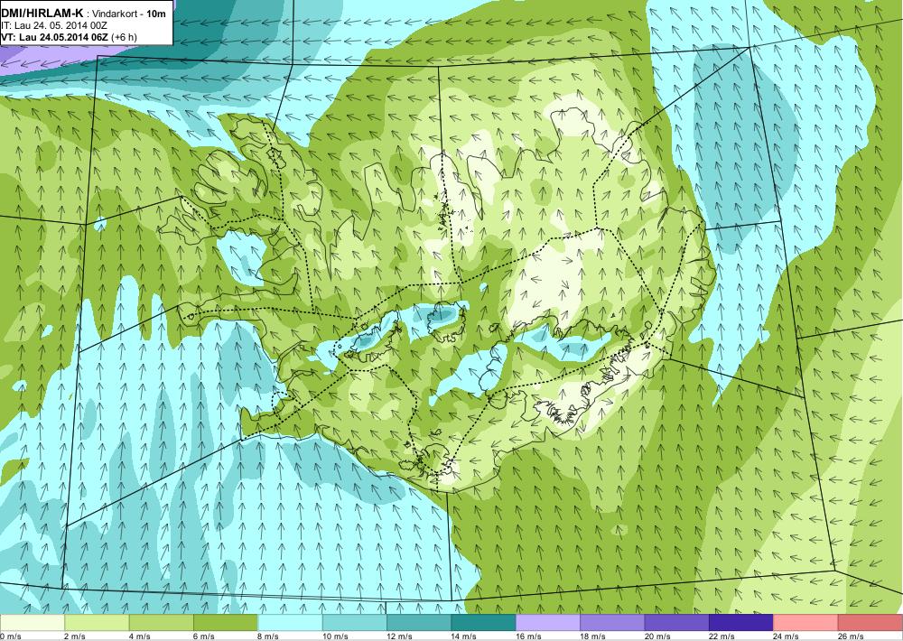Click the '24 m/s' legend label
The height and width of the screenshot is (641, 903).
click(x=787, y=636)
